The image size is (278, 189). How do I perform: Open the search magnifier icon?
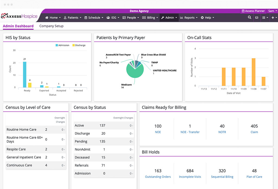point(249,17)
